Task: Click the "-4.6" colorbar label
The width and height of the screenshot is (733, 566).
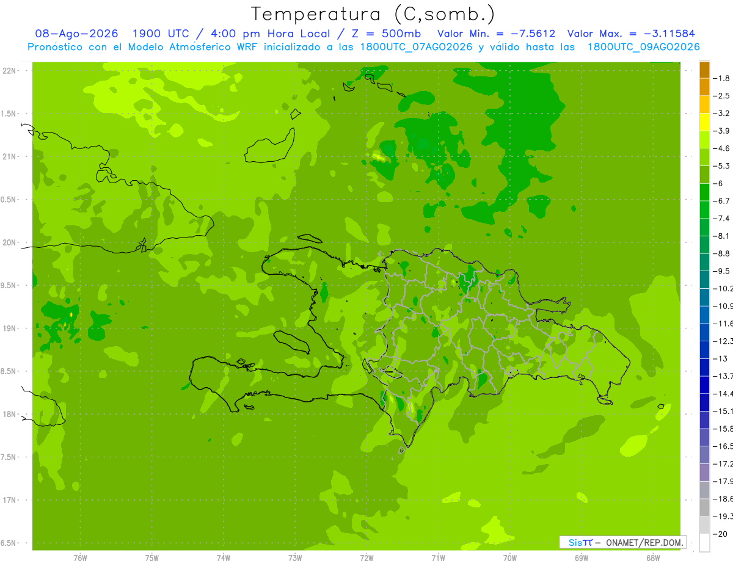Action: coord(721,148)
